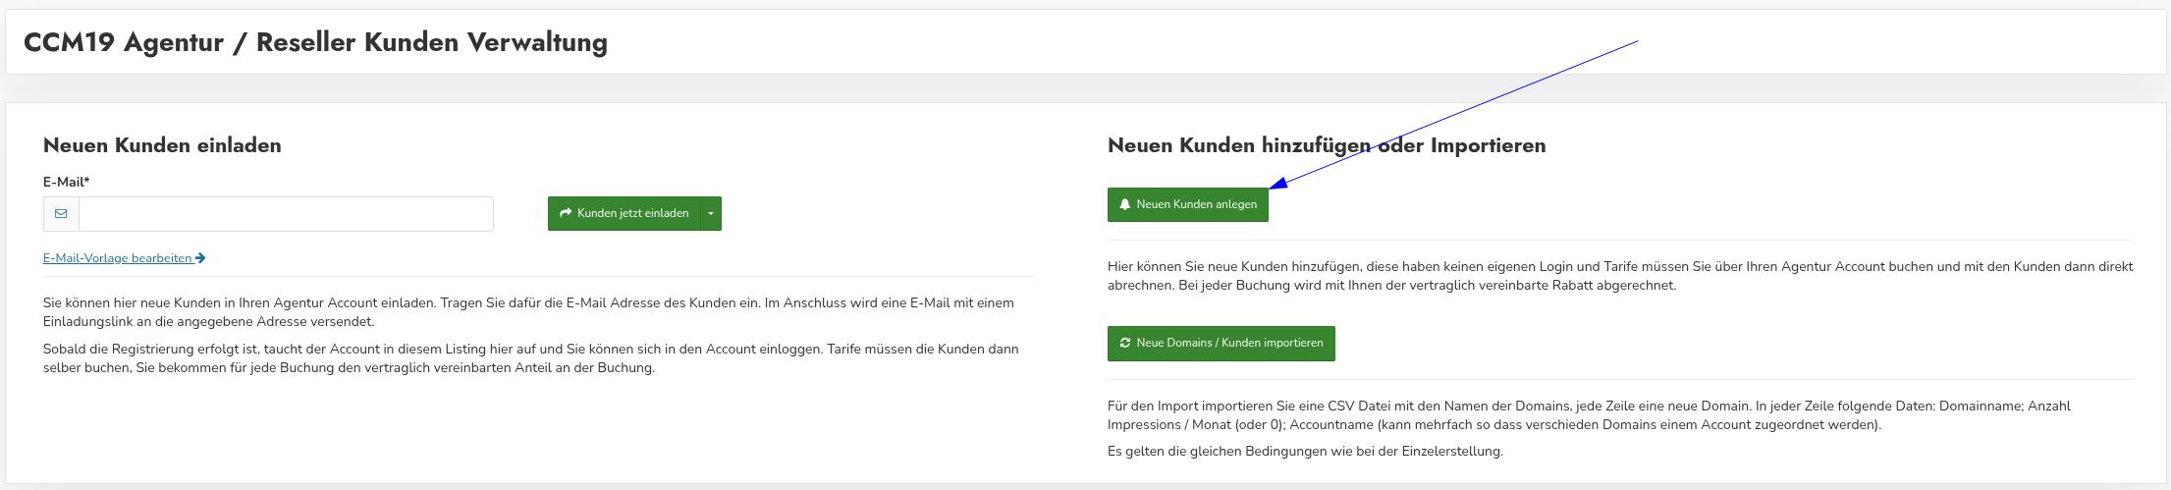Image resolution: width=2171 pixels, height=490 pixels.
Task: Click paragraph starting 'Sie können hier neue Kunden'
Action: click(528, 312)
